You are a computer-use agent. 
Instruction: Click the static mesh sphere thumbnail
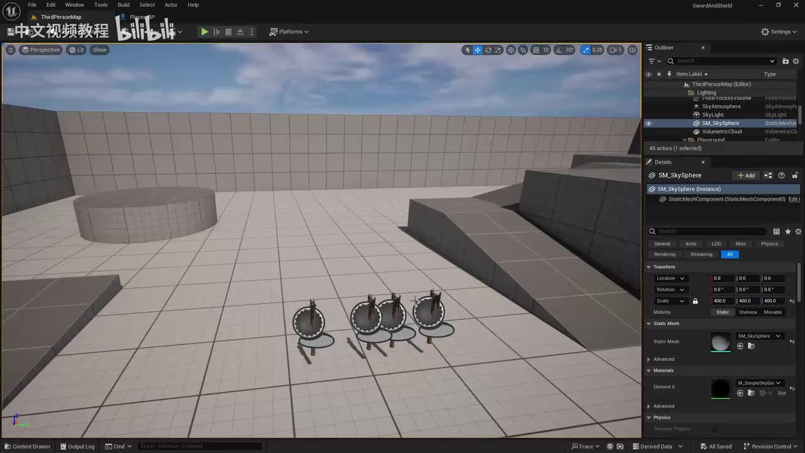point(721,342)
